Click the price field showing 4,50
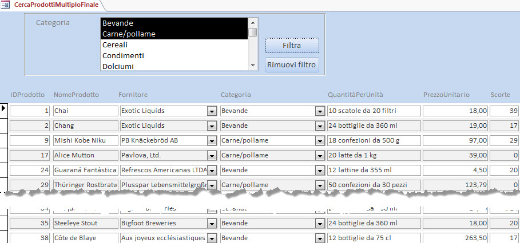Screen dimensions: 520x243 click(x=455, y=171)
